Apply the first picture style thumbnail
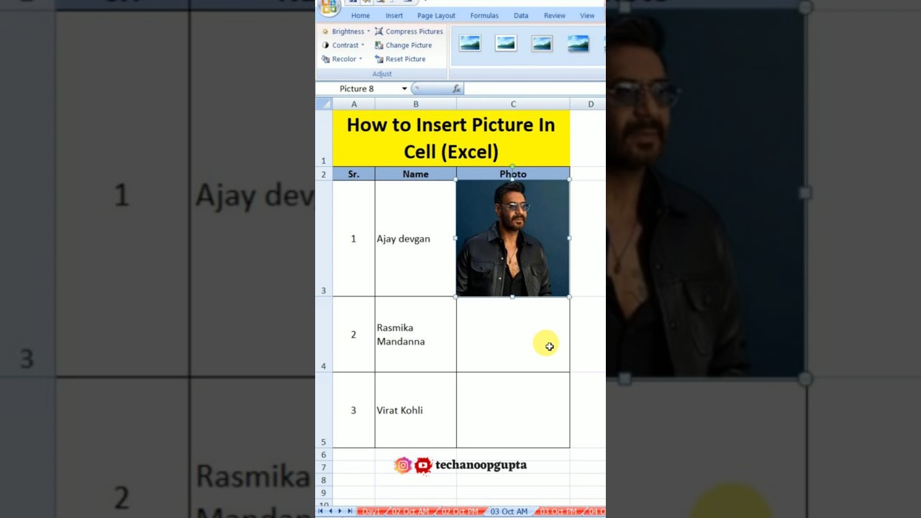The width and height of the screenshot is (921, 518). click(x=470, y=44)
